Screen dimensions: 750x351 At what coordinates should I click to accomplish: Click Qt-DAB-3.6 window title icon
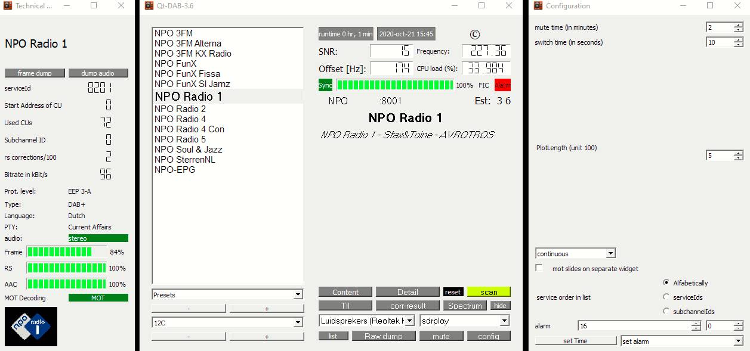(x=150, y=6)
